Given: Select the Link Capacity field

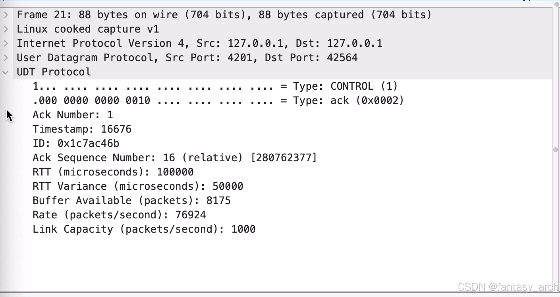Looking at the screenshot, I should coord(144,229).
